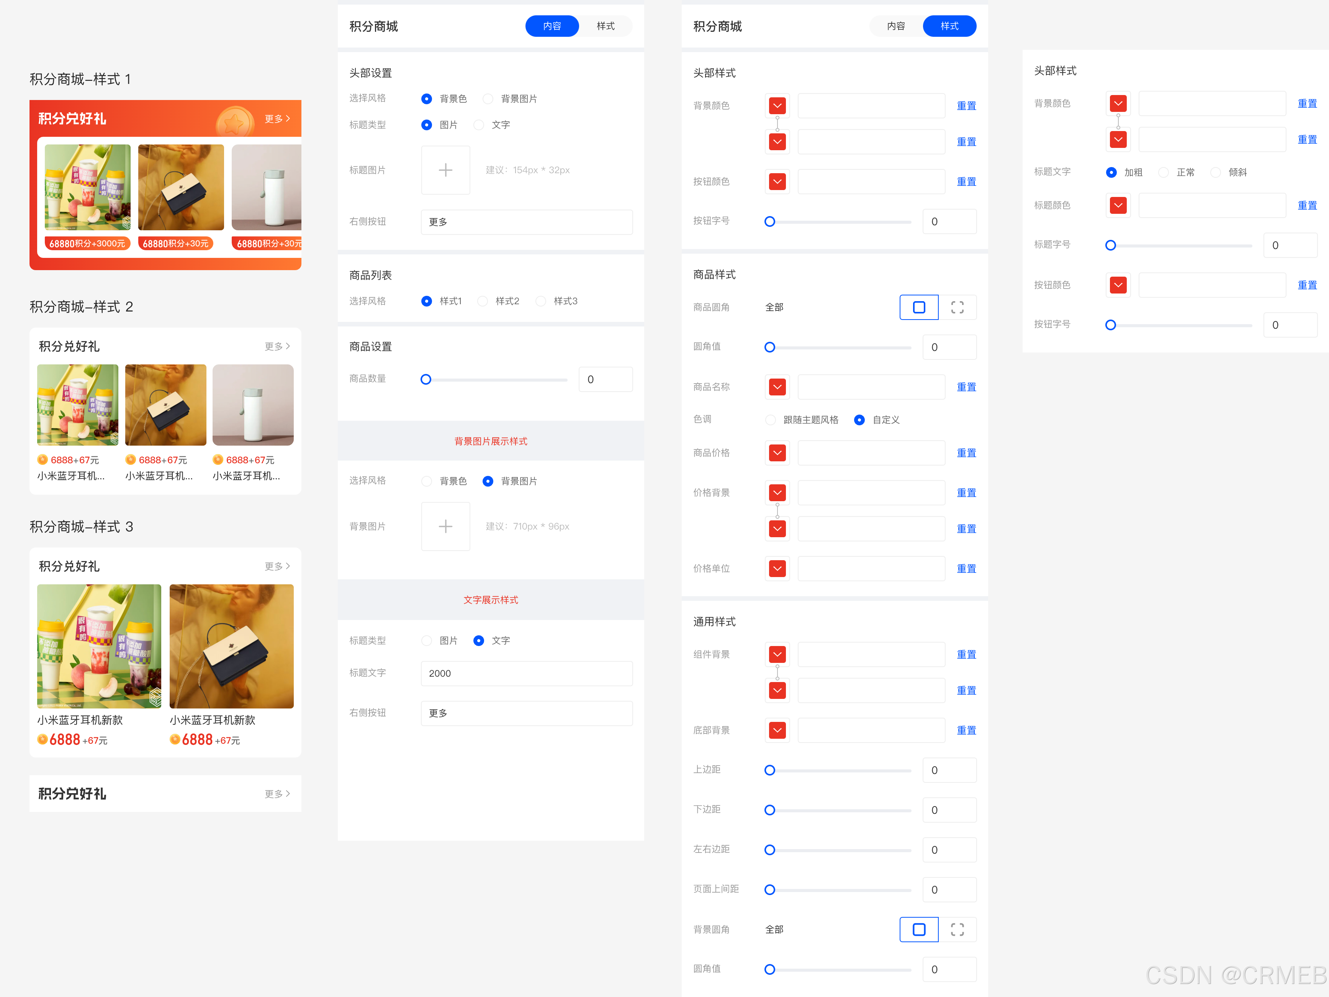Screen dimensions: 1329x997
Task: Select separate corners icon for 商品圆角
Action: (957, 307)
